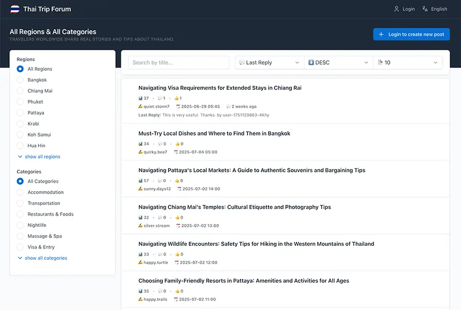Screen dimensions: 461x310
Task: Click views icon on Chiang Mai temples post
Action: click(140, 218)
